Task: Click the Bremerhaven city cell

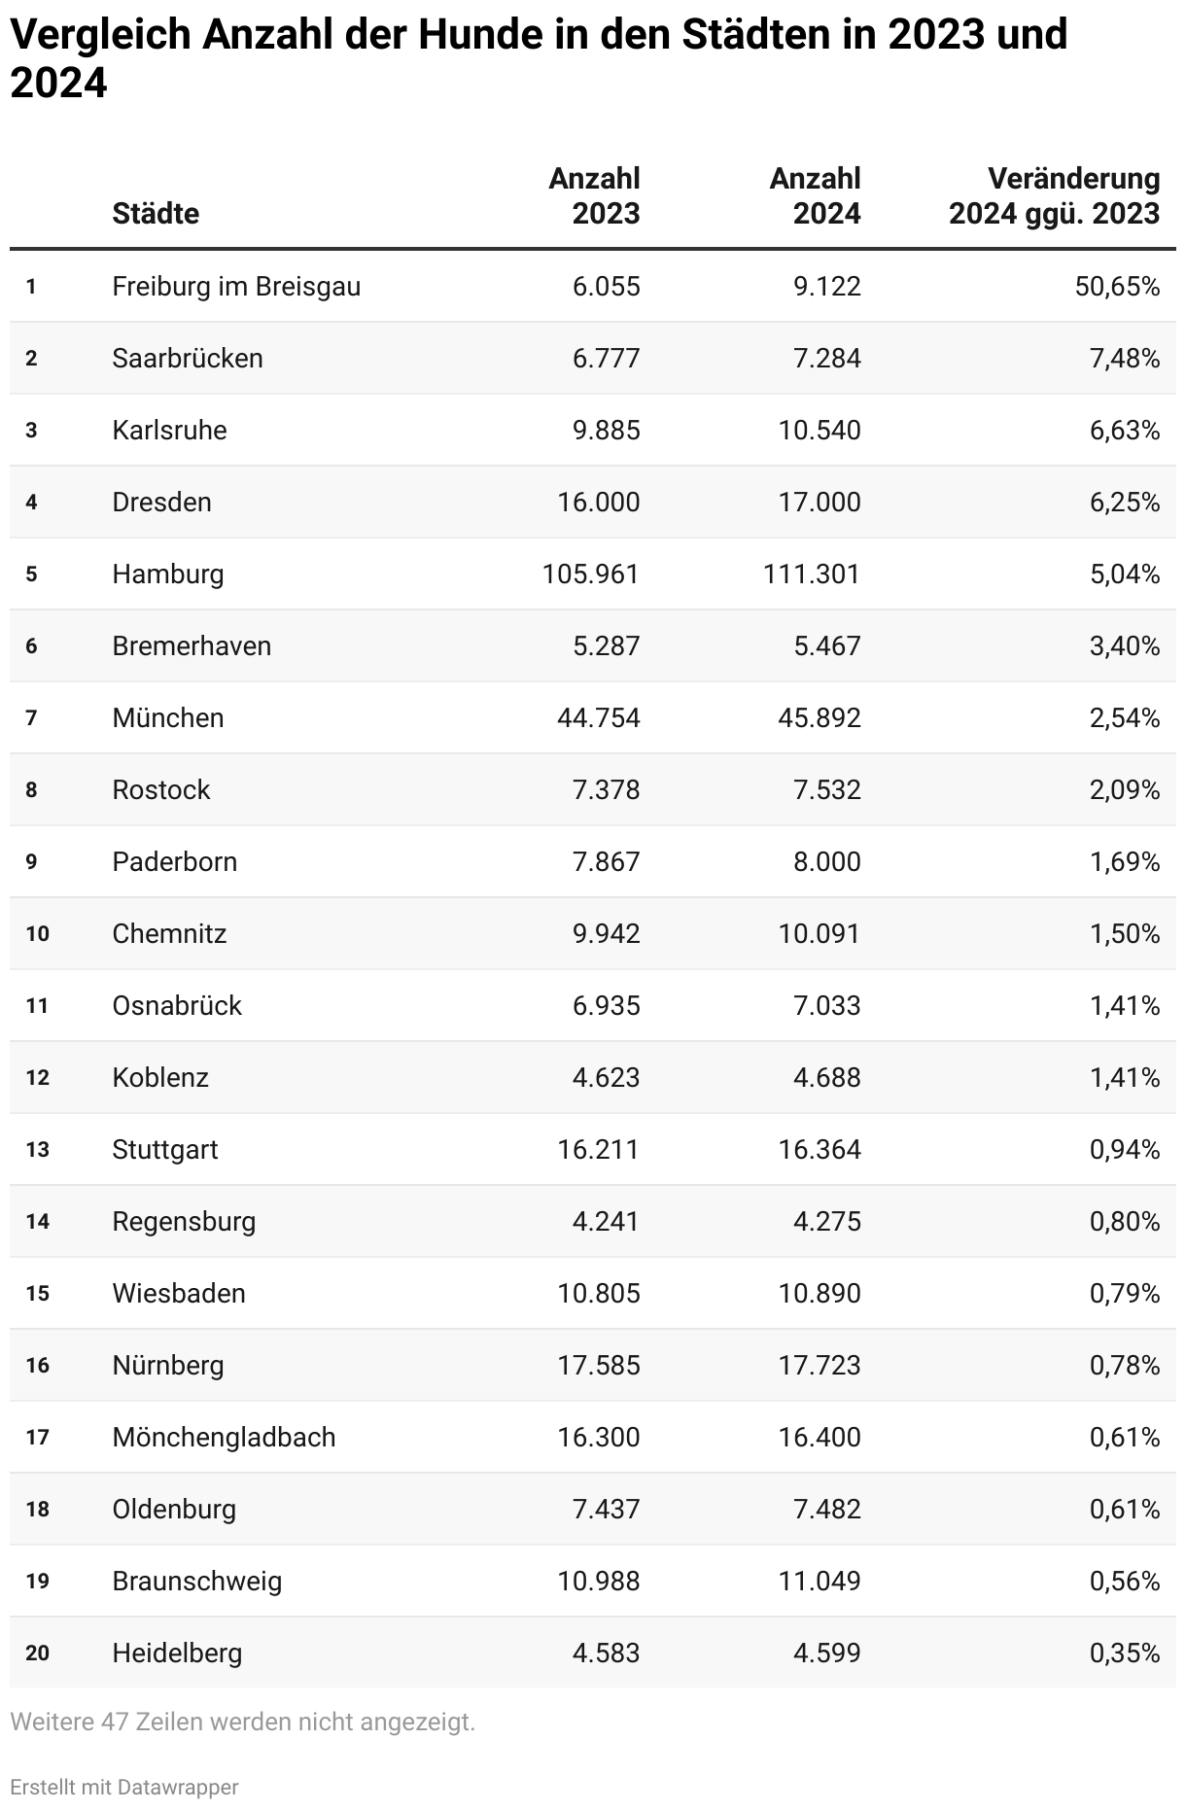Action: pos(192,646)
